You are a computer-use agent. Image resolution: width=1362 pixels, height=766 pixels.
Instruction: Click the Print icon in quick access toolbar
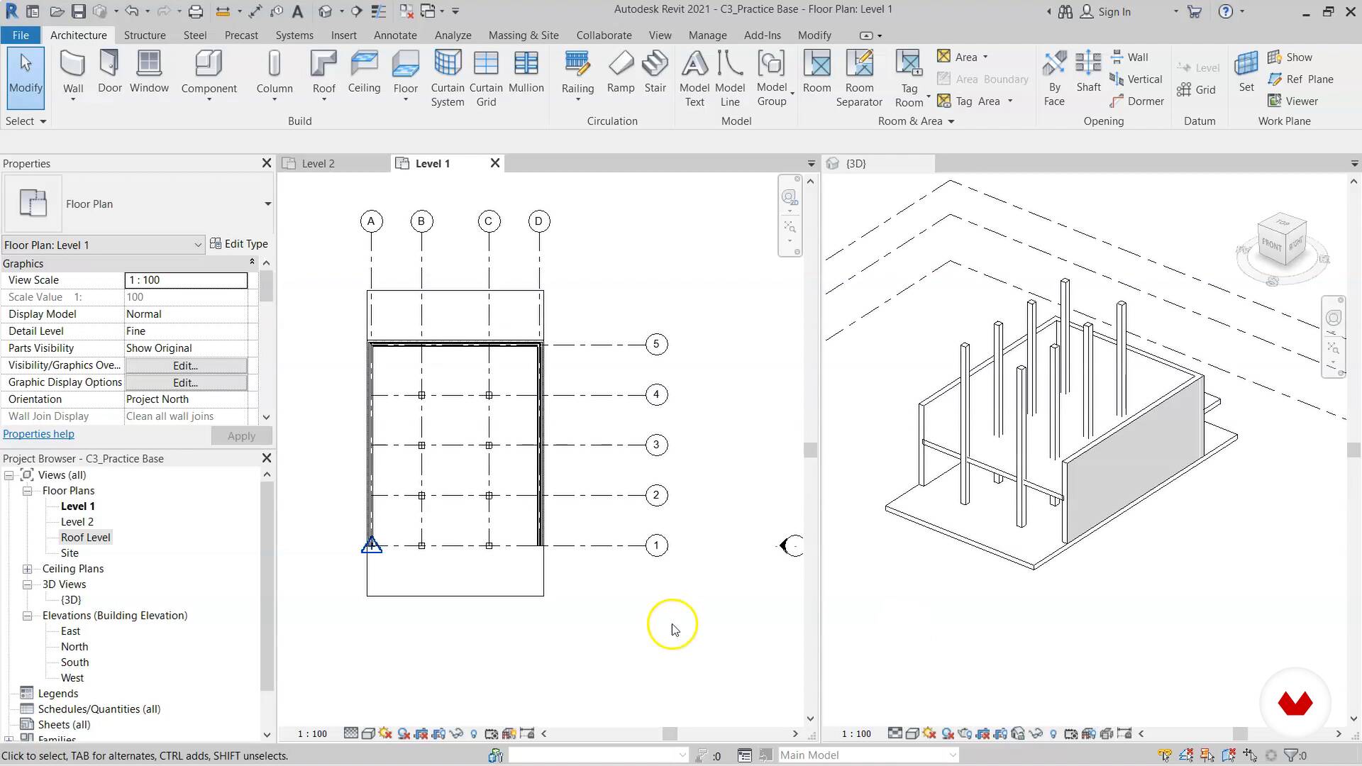(x=196, y=11)
